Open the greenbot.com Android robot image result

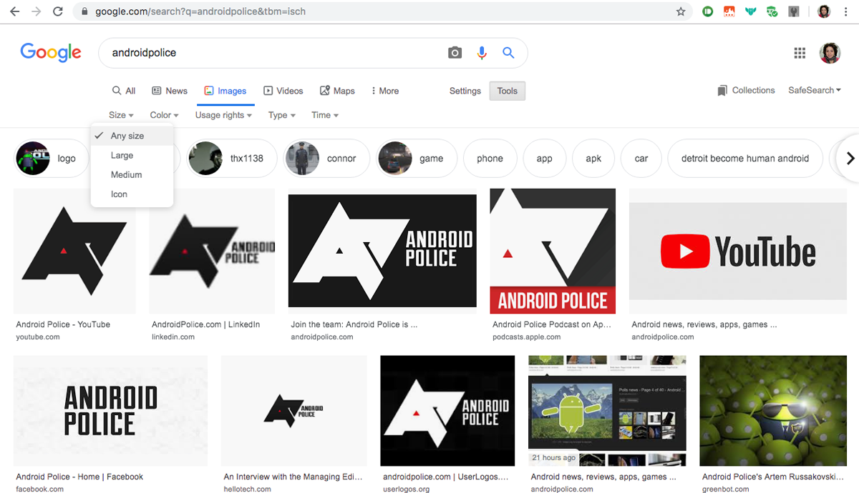(773, 411)
